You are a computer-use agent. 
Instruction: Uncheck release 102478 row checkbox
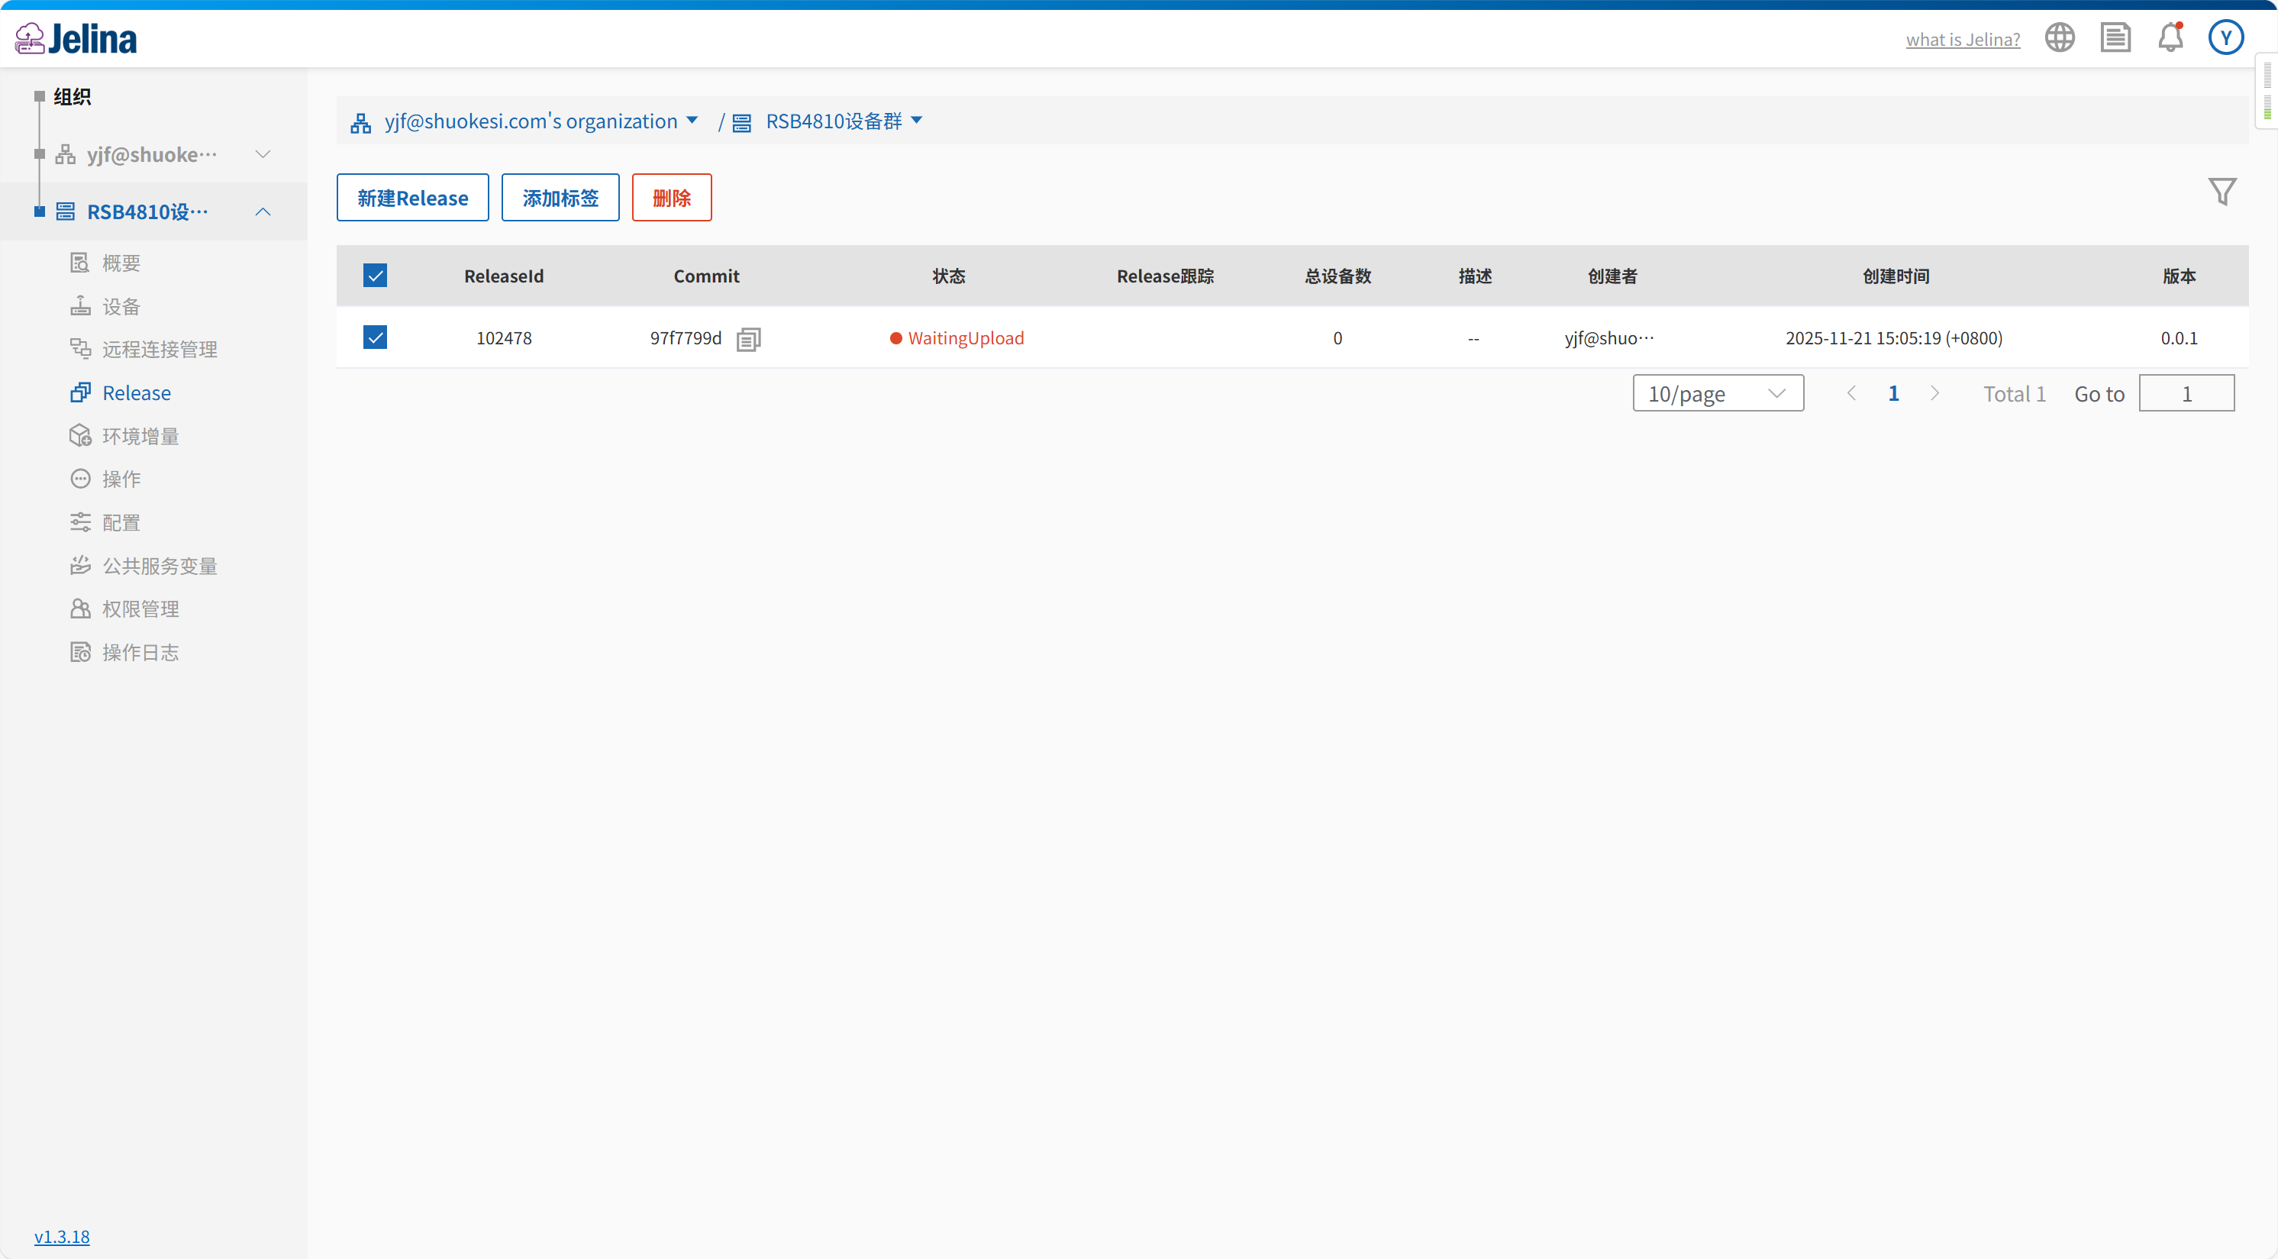click(375, 337)
